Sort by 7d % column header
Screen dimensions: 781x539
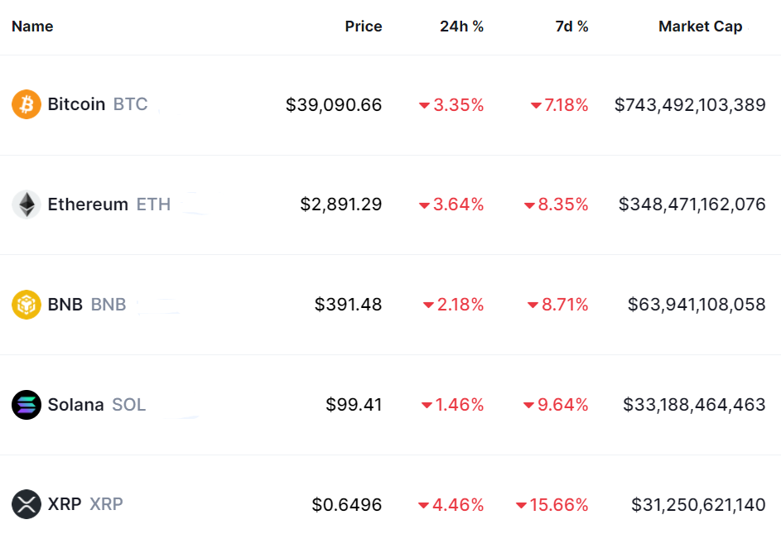[x=571, y=26]
